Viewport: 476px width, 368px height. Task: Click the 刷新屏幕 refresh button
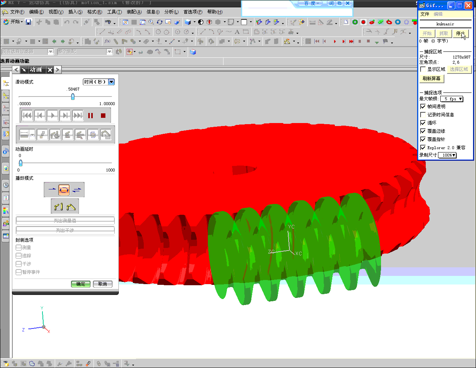click(x=431, y=79)
